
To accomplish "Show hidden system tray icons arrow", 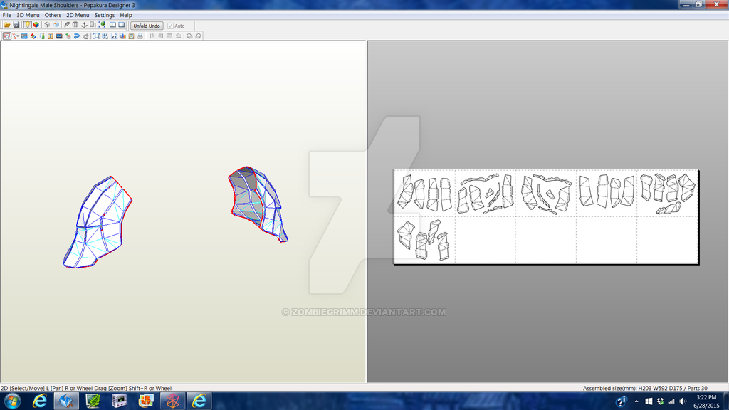I will (636, 401).
